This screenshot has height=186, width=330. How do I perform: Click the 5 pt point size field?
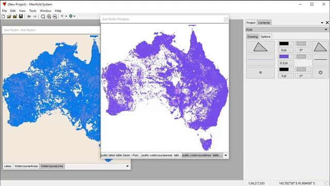286,76
